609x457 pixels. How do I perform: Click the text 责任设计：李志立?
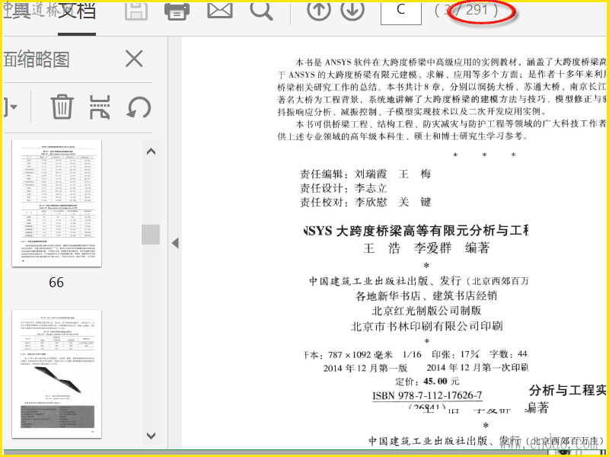[343, 188]
